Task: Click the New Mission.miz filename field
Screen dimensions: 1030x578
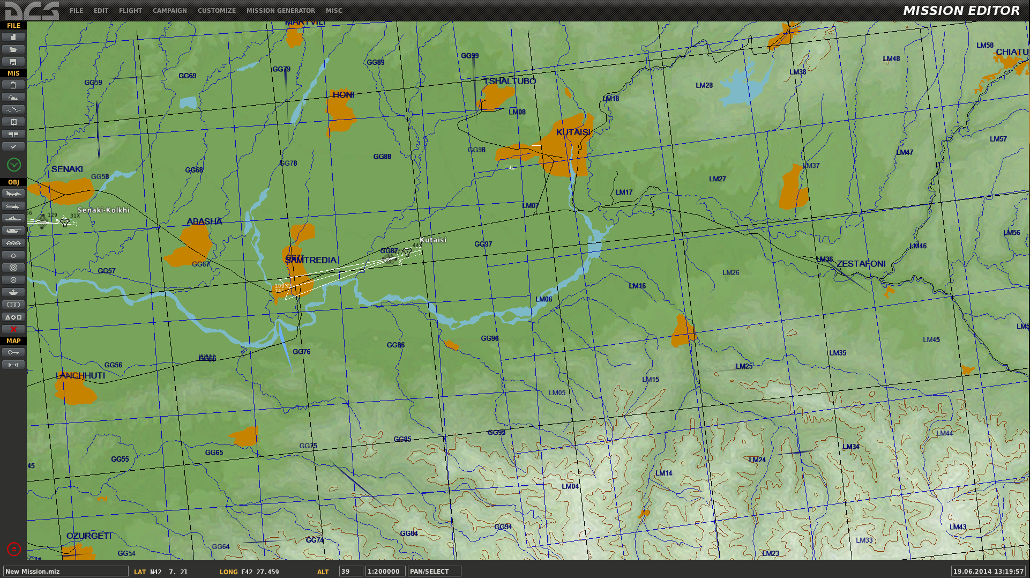Action: (66, 572)
